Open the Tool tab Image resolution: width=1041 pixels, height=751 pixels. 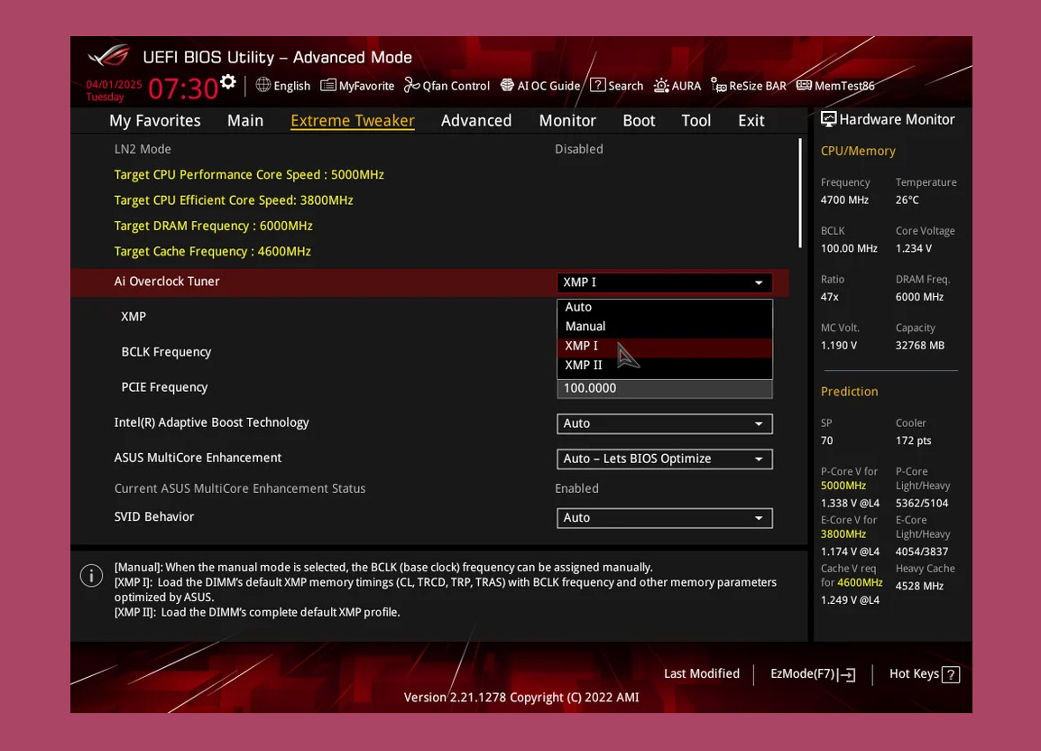[696, 120]
